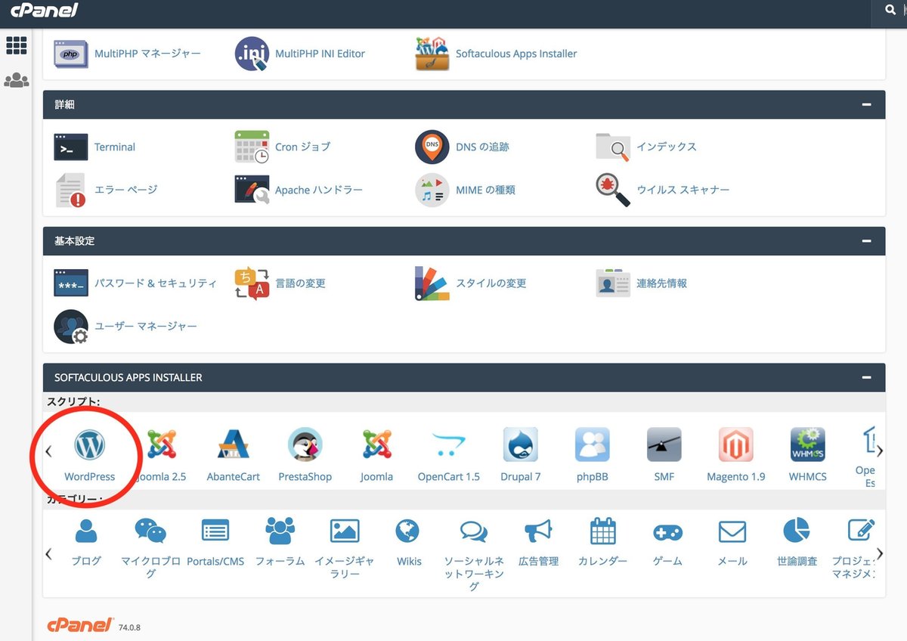Screen dimensions: 907x641
Task: Click the スタイルの変更 text link
Action: coord(491,283)
